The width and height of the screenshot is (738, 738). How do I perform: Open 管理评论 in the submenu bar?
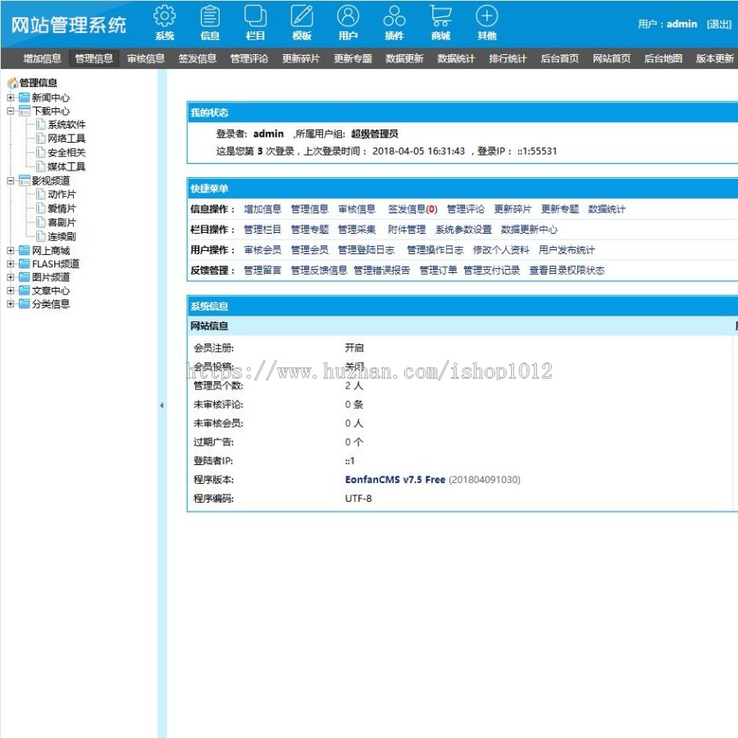point(249,58)
